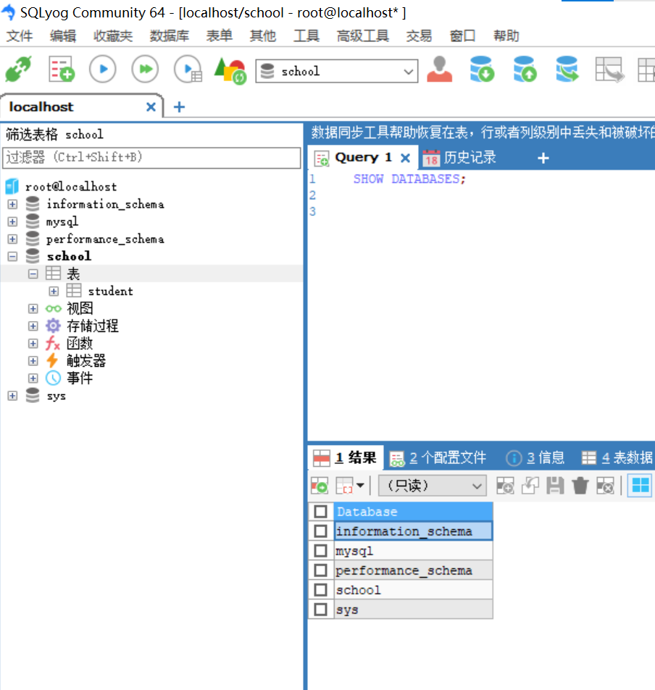Click the triggers lightning bolt icon
The image size is (655, 690).
point(52,360)
